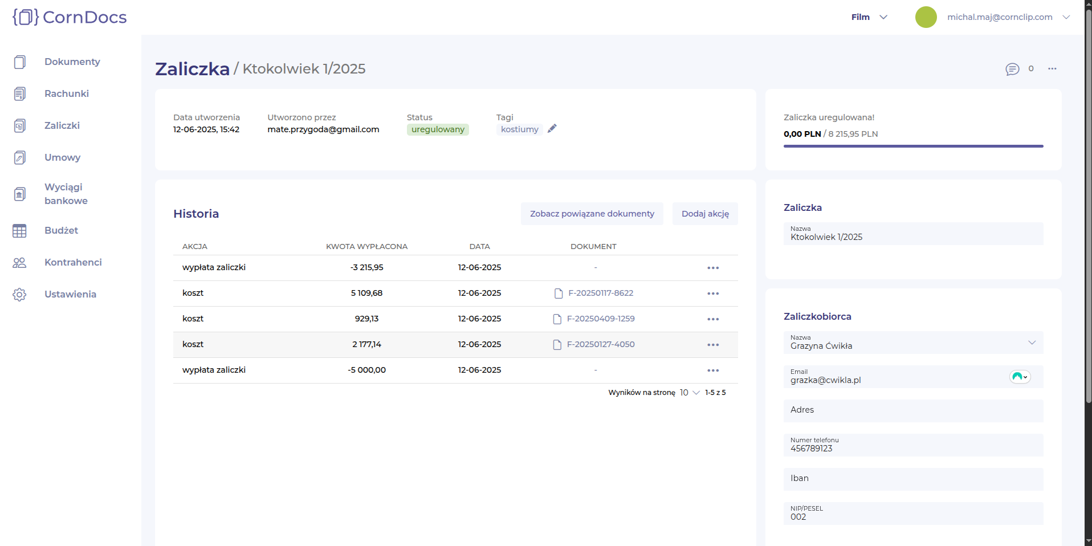Expand the Film project dropdown
Image resolution: width=1092 pixels, height=546 pixels.
870,17
